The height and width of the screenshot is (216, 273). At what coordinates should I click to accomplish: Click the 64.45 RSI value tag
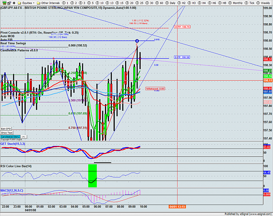click(x=267, y=173)
